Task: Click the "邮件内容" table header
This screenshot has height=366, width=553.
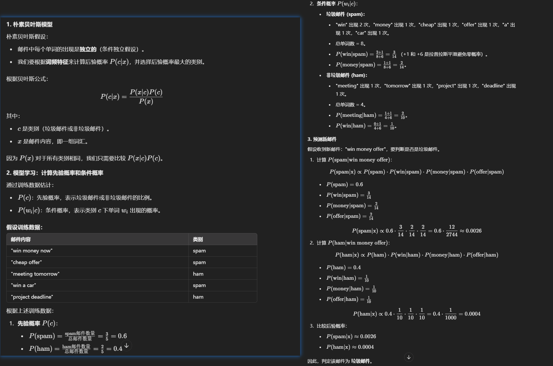Action: (x=98, y=239)
